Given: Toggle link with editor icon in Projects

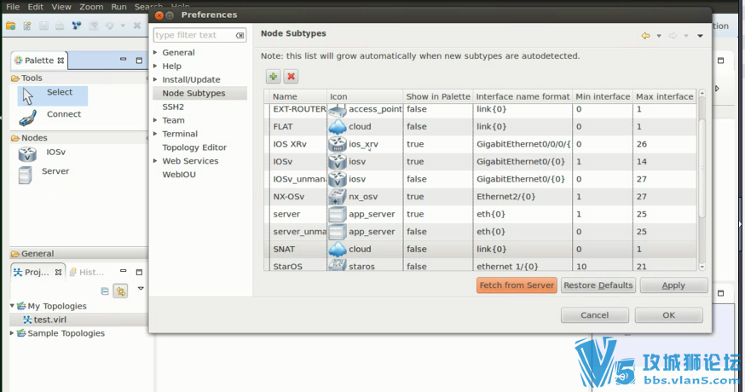Looking at the screenshot, I should [x=121, y=291].
